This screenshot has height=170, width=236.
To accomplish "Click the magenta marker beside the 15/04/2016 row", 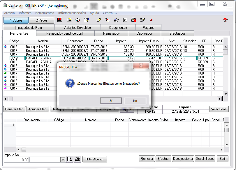I will click(5, 77).
